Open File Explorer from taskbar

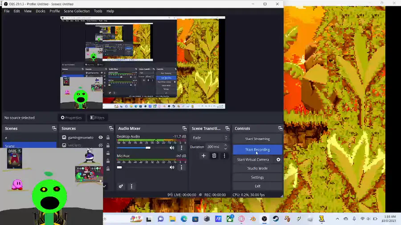tap(172, 219)
